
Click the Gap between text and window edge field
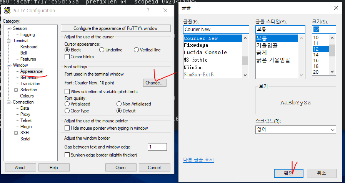click(157, 147)
